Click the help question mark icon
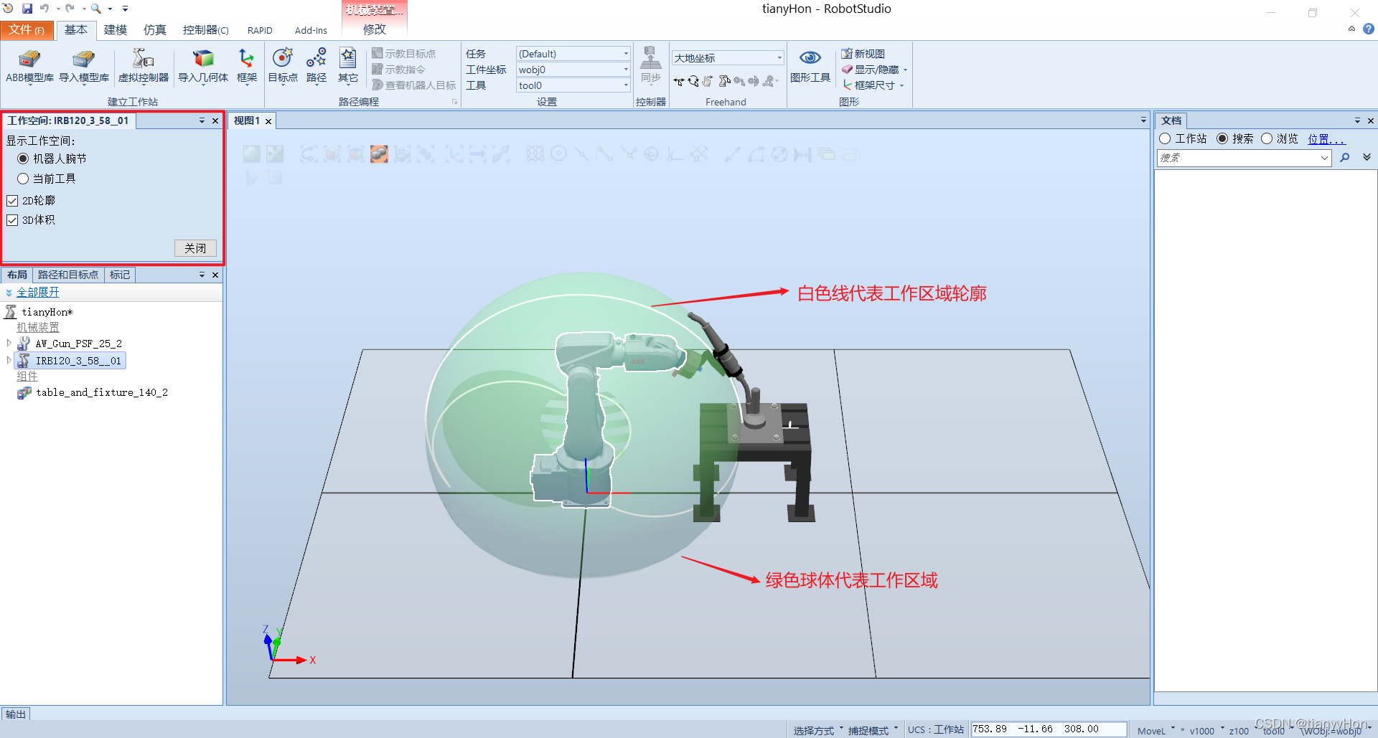The height and width of the screenshot is (738, 1378). [1369, 29]
